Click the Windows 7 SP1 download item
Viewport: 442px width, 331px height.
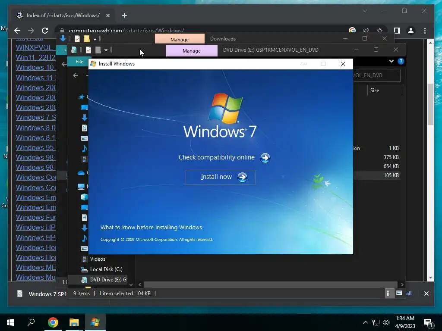[42, 294]
